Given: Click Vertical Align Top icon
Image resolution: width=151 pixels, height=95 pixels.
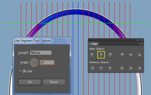Looking at the screenshot, I should tap(122, 55).
